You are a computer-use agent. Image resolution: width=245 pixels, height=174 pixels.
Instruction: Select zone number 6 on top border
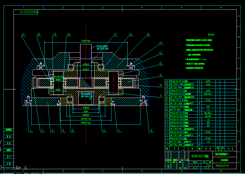[x=221, y=7]
